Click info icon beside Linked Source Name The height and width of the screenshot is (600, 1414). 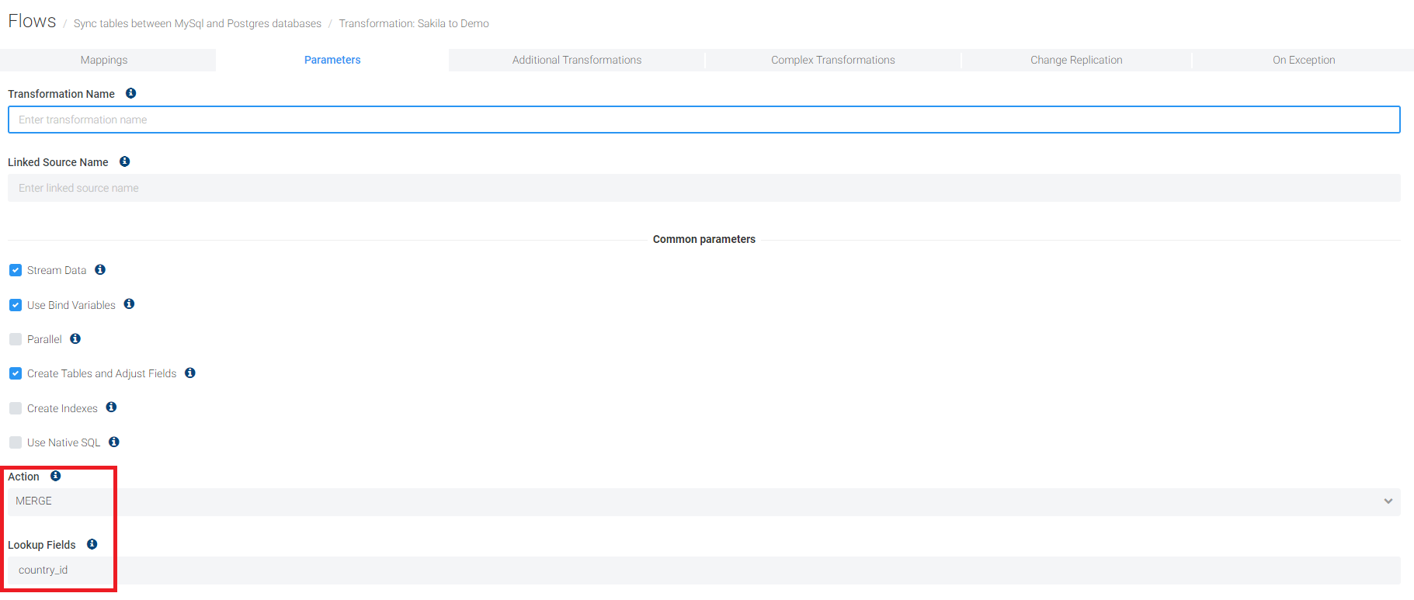[124, 161]
